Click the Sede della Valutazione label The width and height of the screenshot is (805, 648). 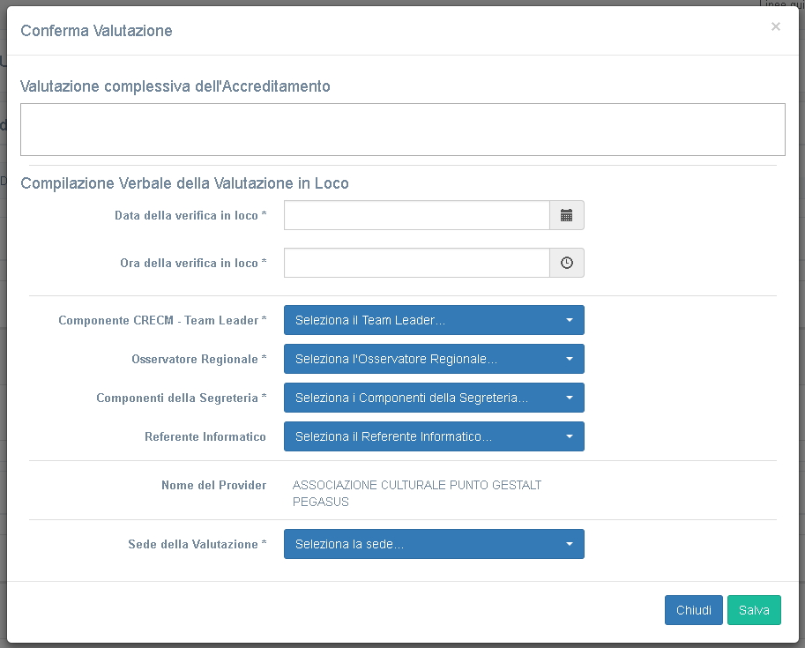tap(198, 544)
